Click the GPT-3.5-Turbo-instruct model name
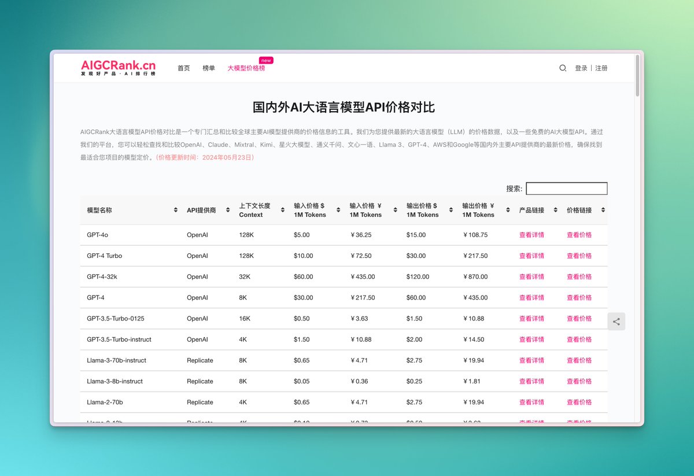Image resolution: width=694 pixels, height=476 pixels. coord(119,340)
